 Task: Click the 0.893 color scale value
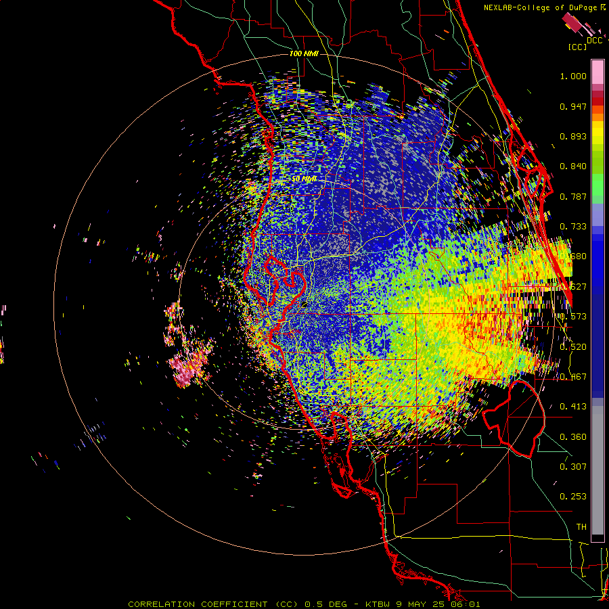pos(573,136)
